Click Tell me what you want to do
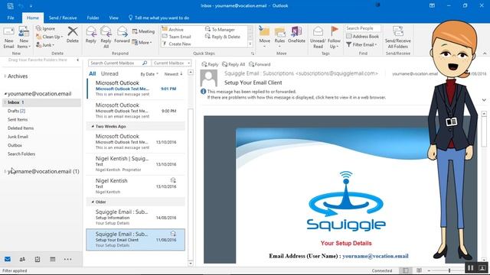Screen dimensions: 490x275 [158, 18]
